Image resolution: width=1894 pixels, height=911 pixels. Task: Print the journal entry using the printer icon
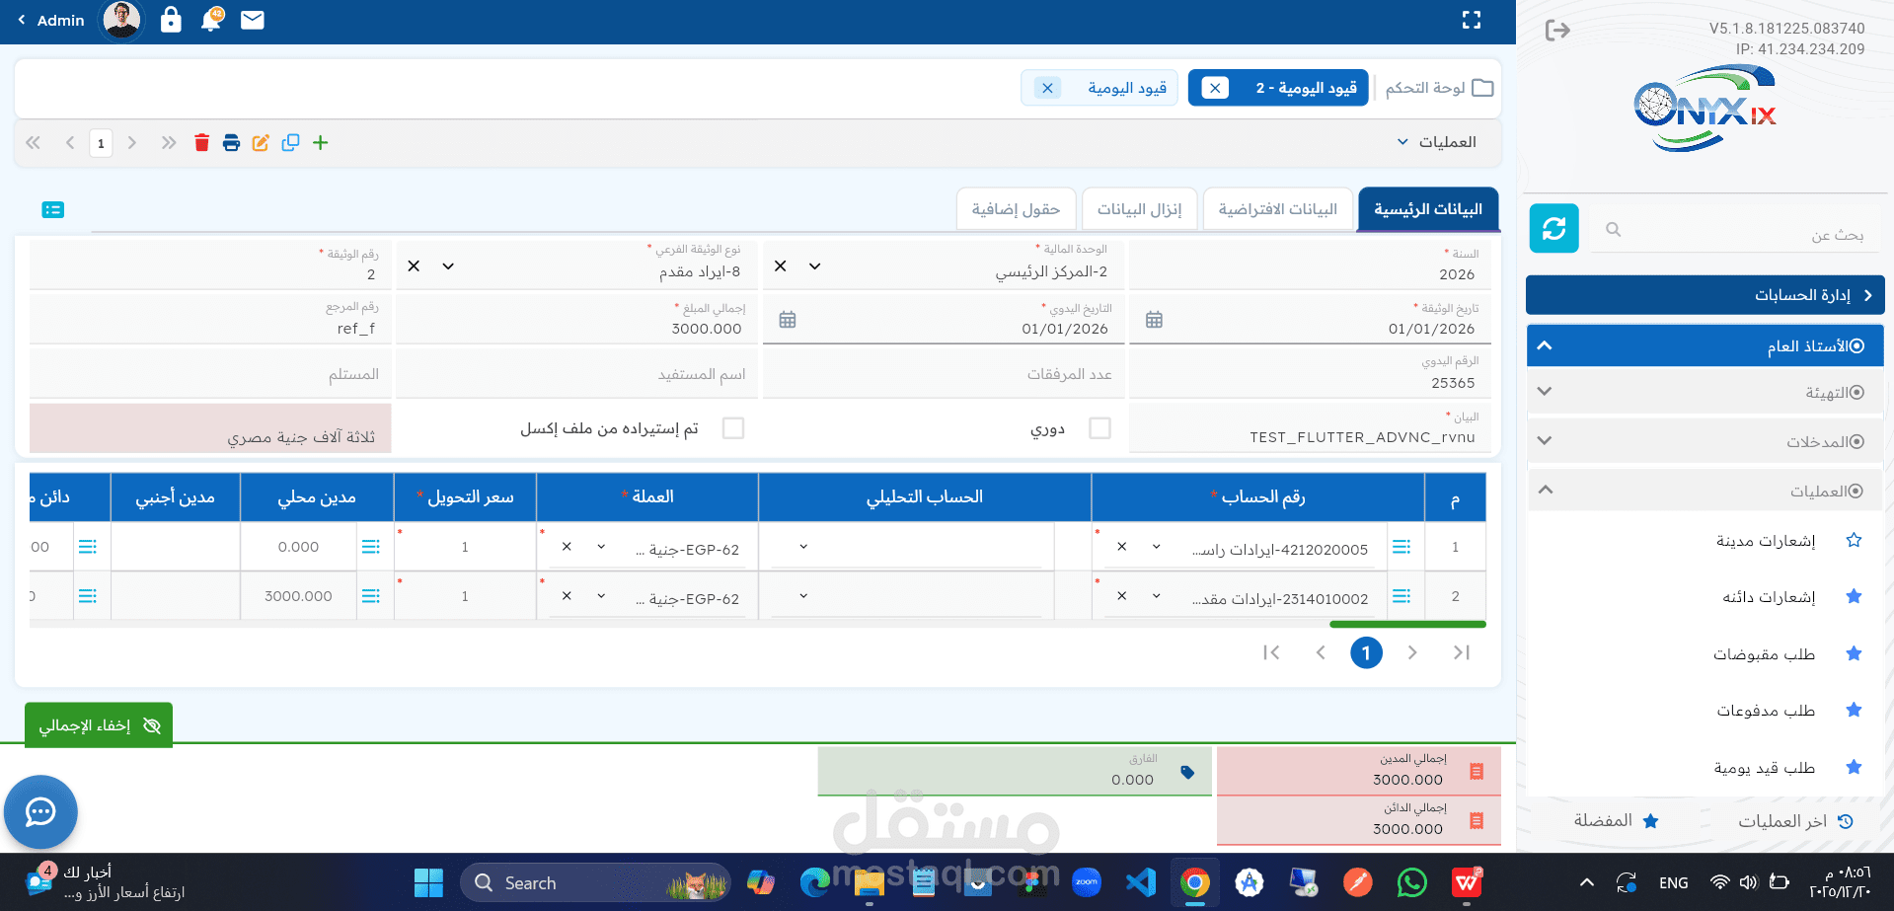[x=231, y=143]
